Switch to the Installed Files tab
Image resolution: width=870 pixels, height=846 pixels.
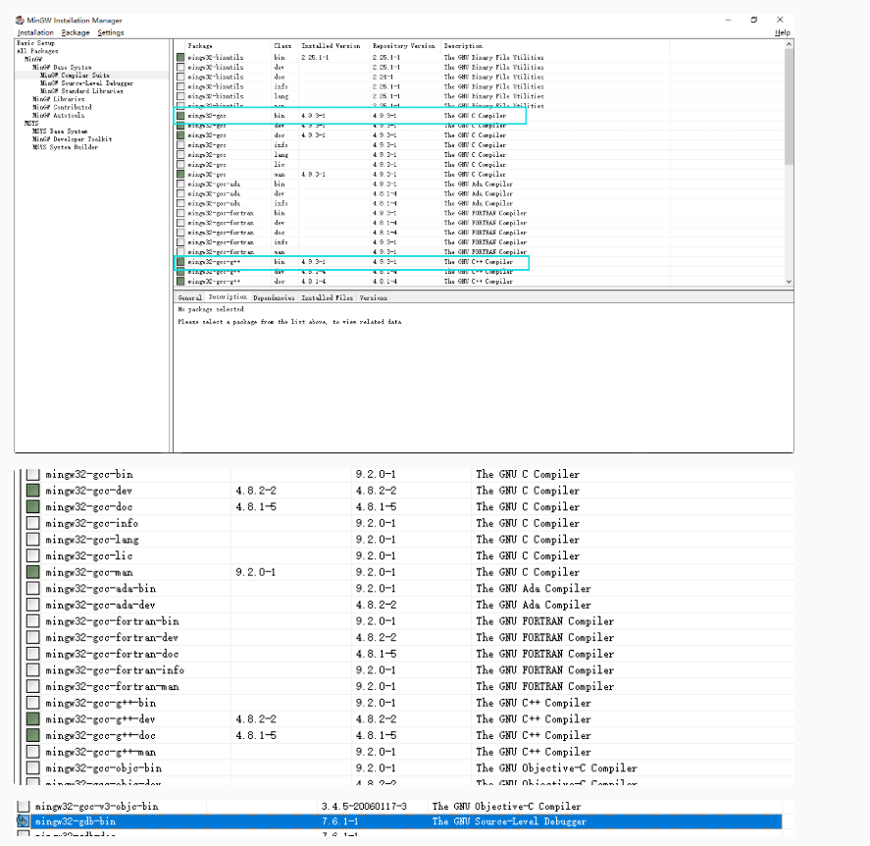[327, 297]
